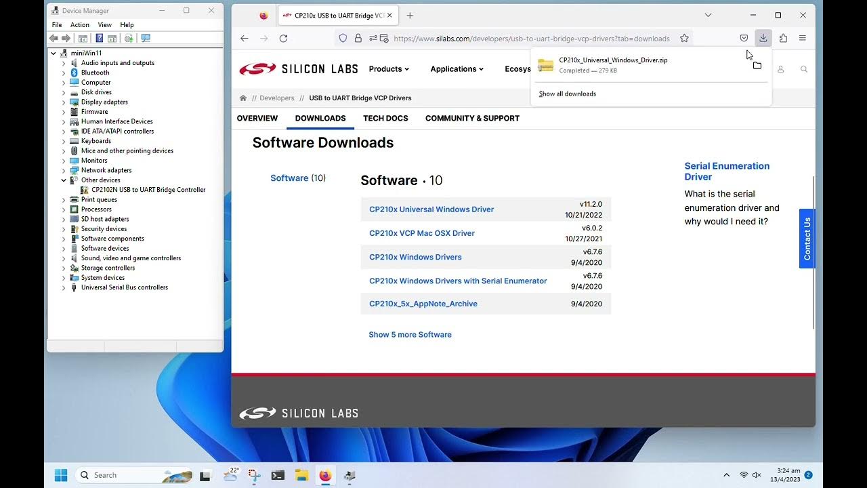The image size is (867, 488).
Task: Click CP210x VCP Mac OSX Driver link
Action: (x=422, y=233)
